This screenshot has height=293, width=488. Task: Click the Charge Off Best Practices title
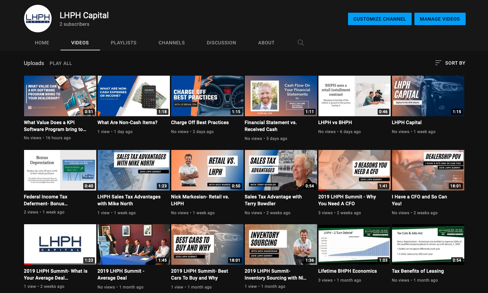200,122
